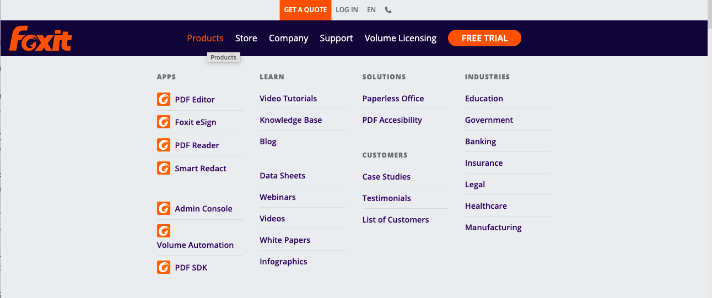Click the Foxit eSign icon
The height and width of the screenshot is (298, 712).
point(164,122)
